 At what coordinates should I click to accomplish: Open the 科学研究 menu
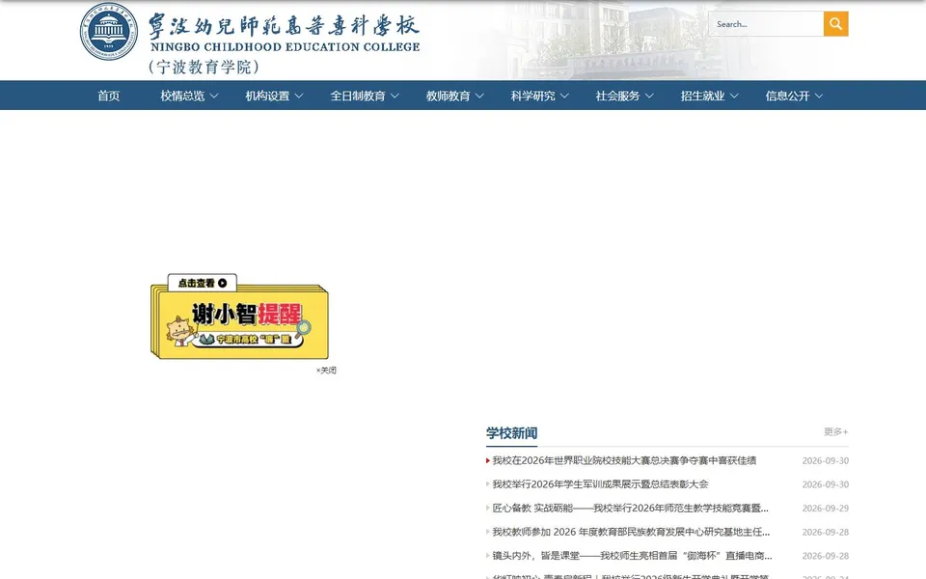coord(533,96)
